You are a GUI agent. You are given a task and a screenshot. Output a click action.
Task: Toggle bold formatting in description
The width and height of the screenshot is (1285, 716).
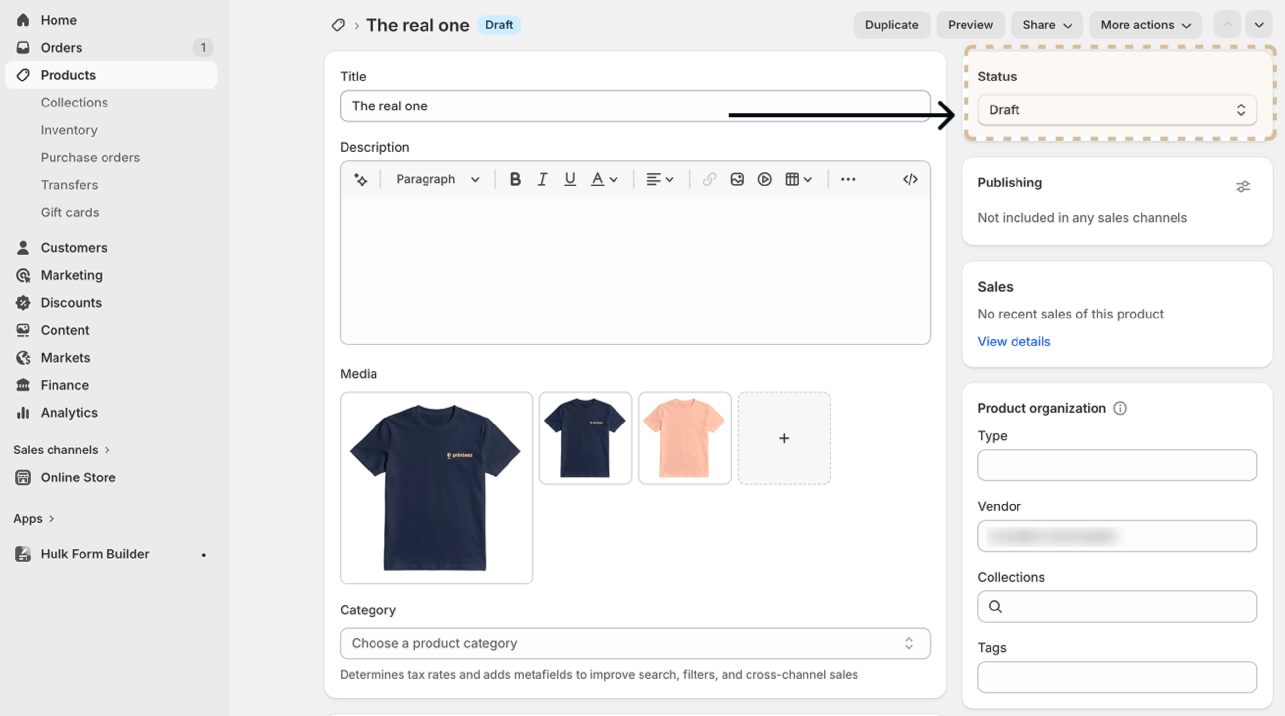pyautogui.click(x=515, y=180)
